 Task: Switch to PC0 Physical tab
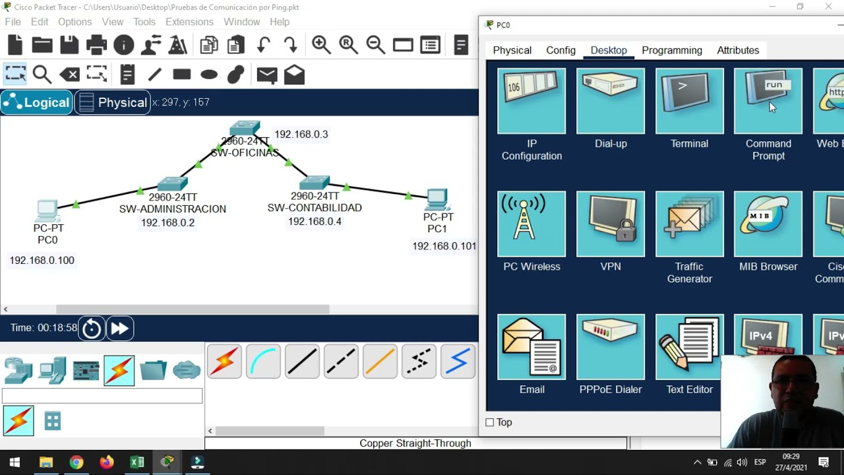512,50
